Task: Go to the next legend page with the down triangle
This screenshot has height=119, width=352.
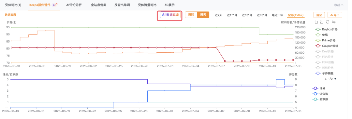Action: [335, 79]
